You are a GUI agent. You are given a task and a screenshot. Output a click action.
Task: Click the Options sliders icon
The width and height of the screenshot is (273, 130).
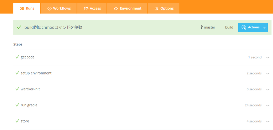(156, 9)
